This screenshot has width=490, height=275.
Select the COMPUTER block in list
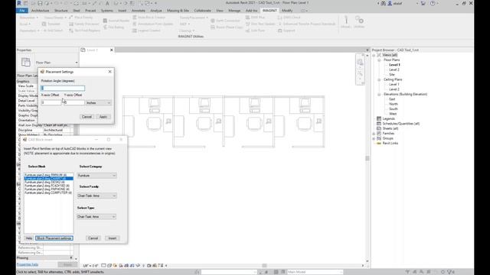pos(48,192)
